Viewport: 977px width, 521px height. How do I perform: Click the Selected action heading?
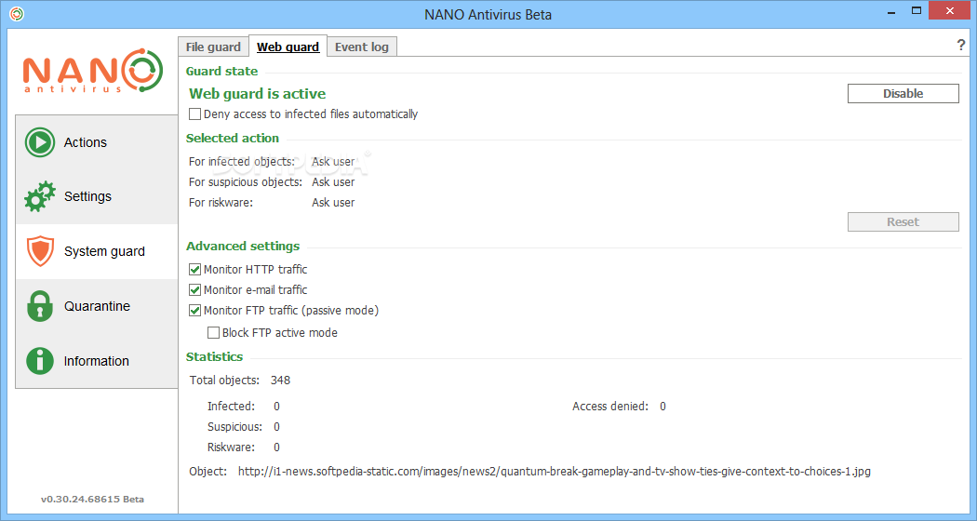point(233,139)
